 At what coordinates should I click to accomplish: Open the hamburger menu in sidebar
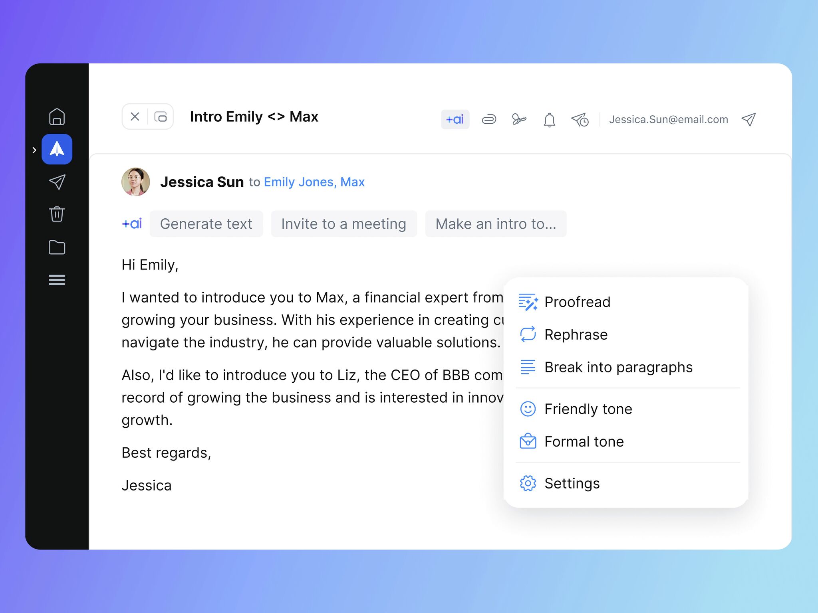pyautogui.click(x=58, y=279)
